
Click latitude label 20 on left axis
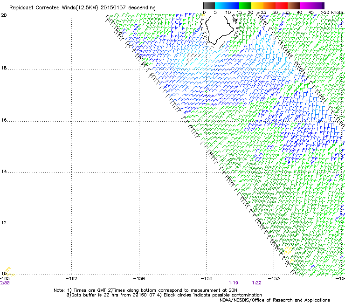4,15
